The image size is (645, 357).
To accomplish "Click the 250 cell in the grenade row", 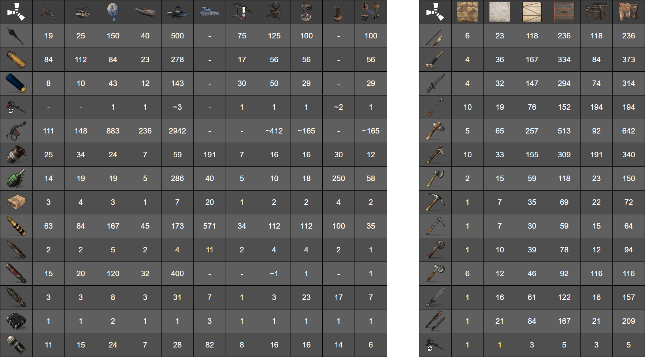I will (x=338, y=178).
